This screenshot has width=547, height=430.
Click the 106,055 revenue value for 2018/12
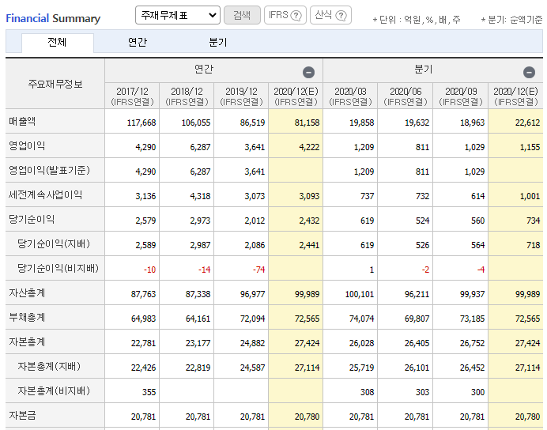[196, 123]
